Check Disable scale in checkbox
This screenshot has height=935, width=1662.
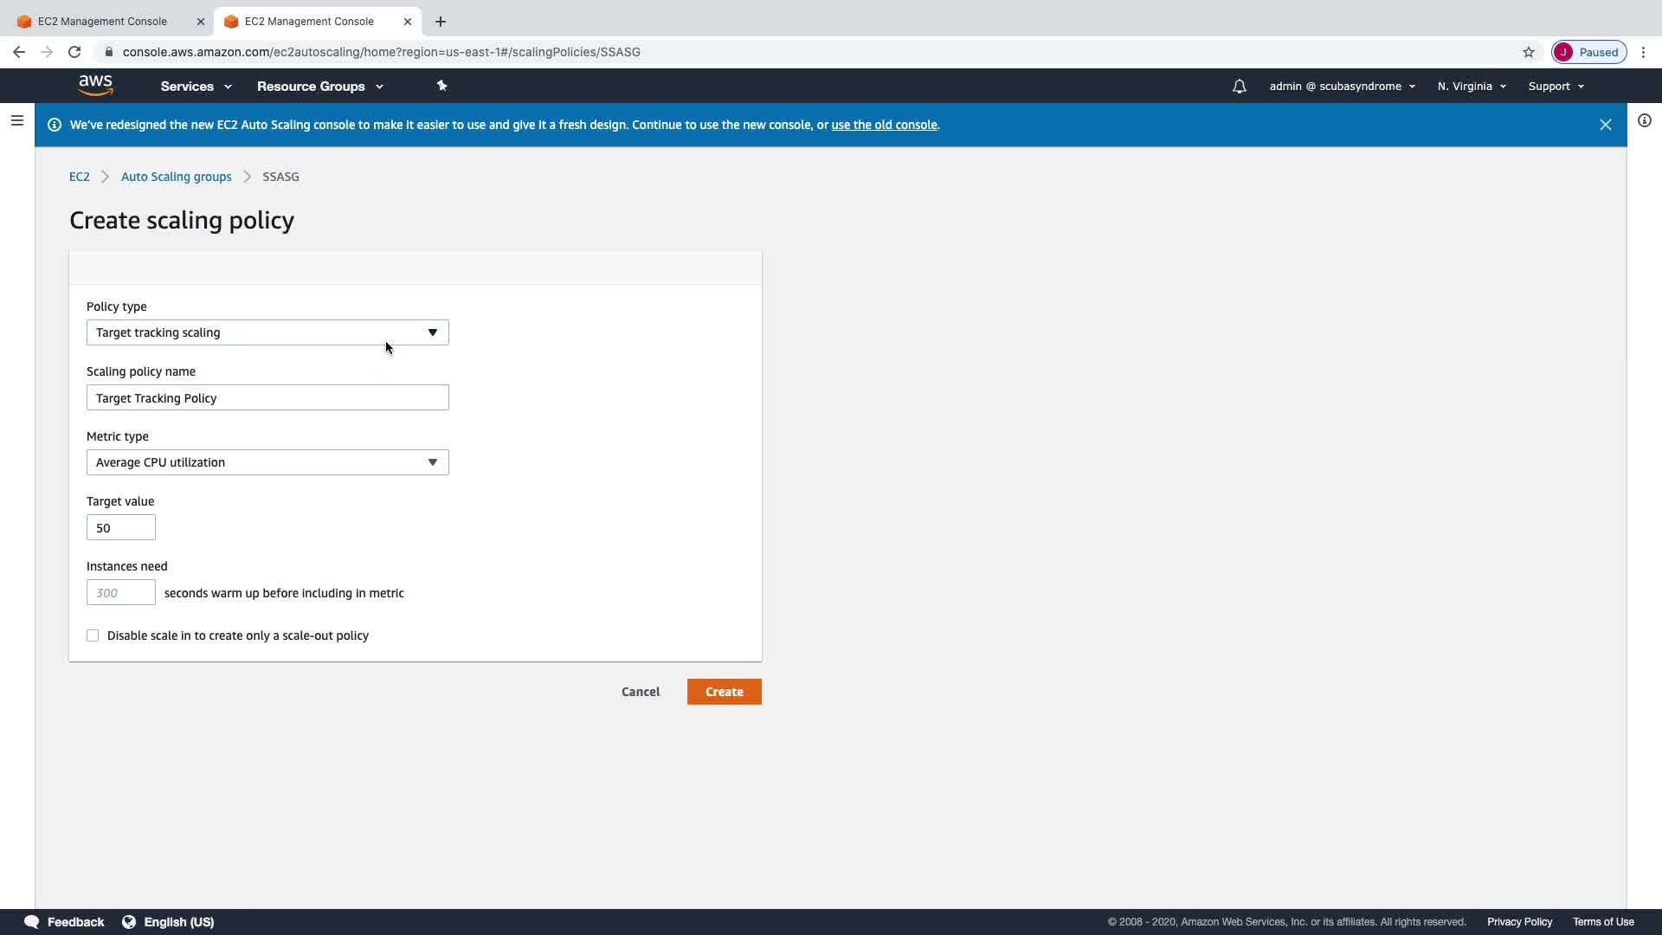93,635
